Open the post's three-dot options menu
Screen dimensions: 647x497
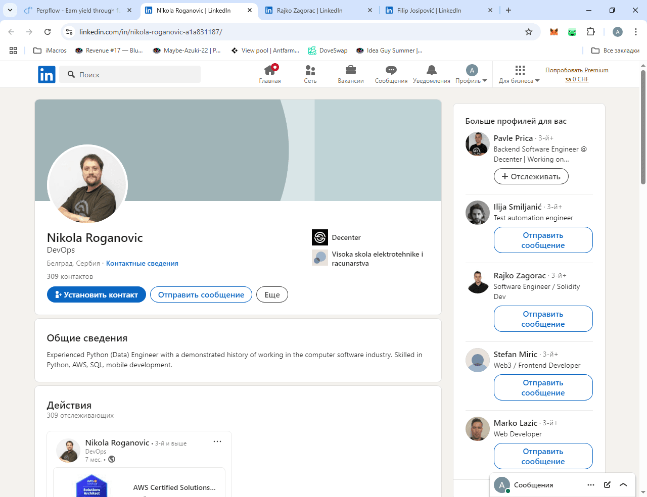217,441
